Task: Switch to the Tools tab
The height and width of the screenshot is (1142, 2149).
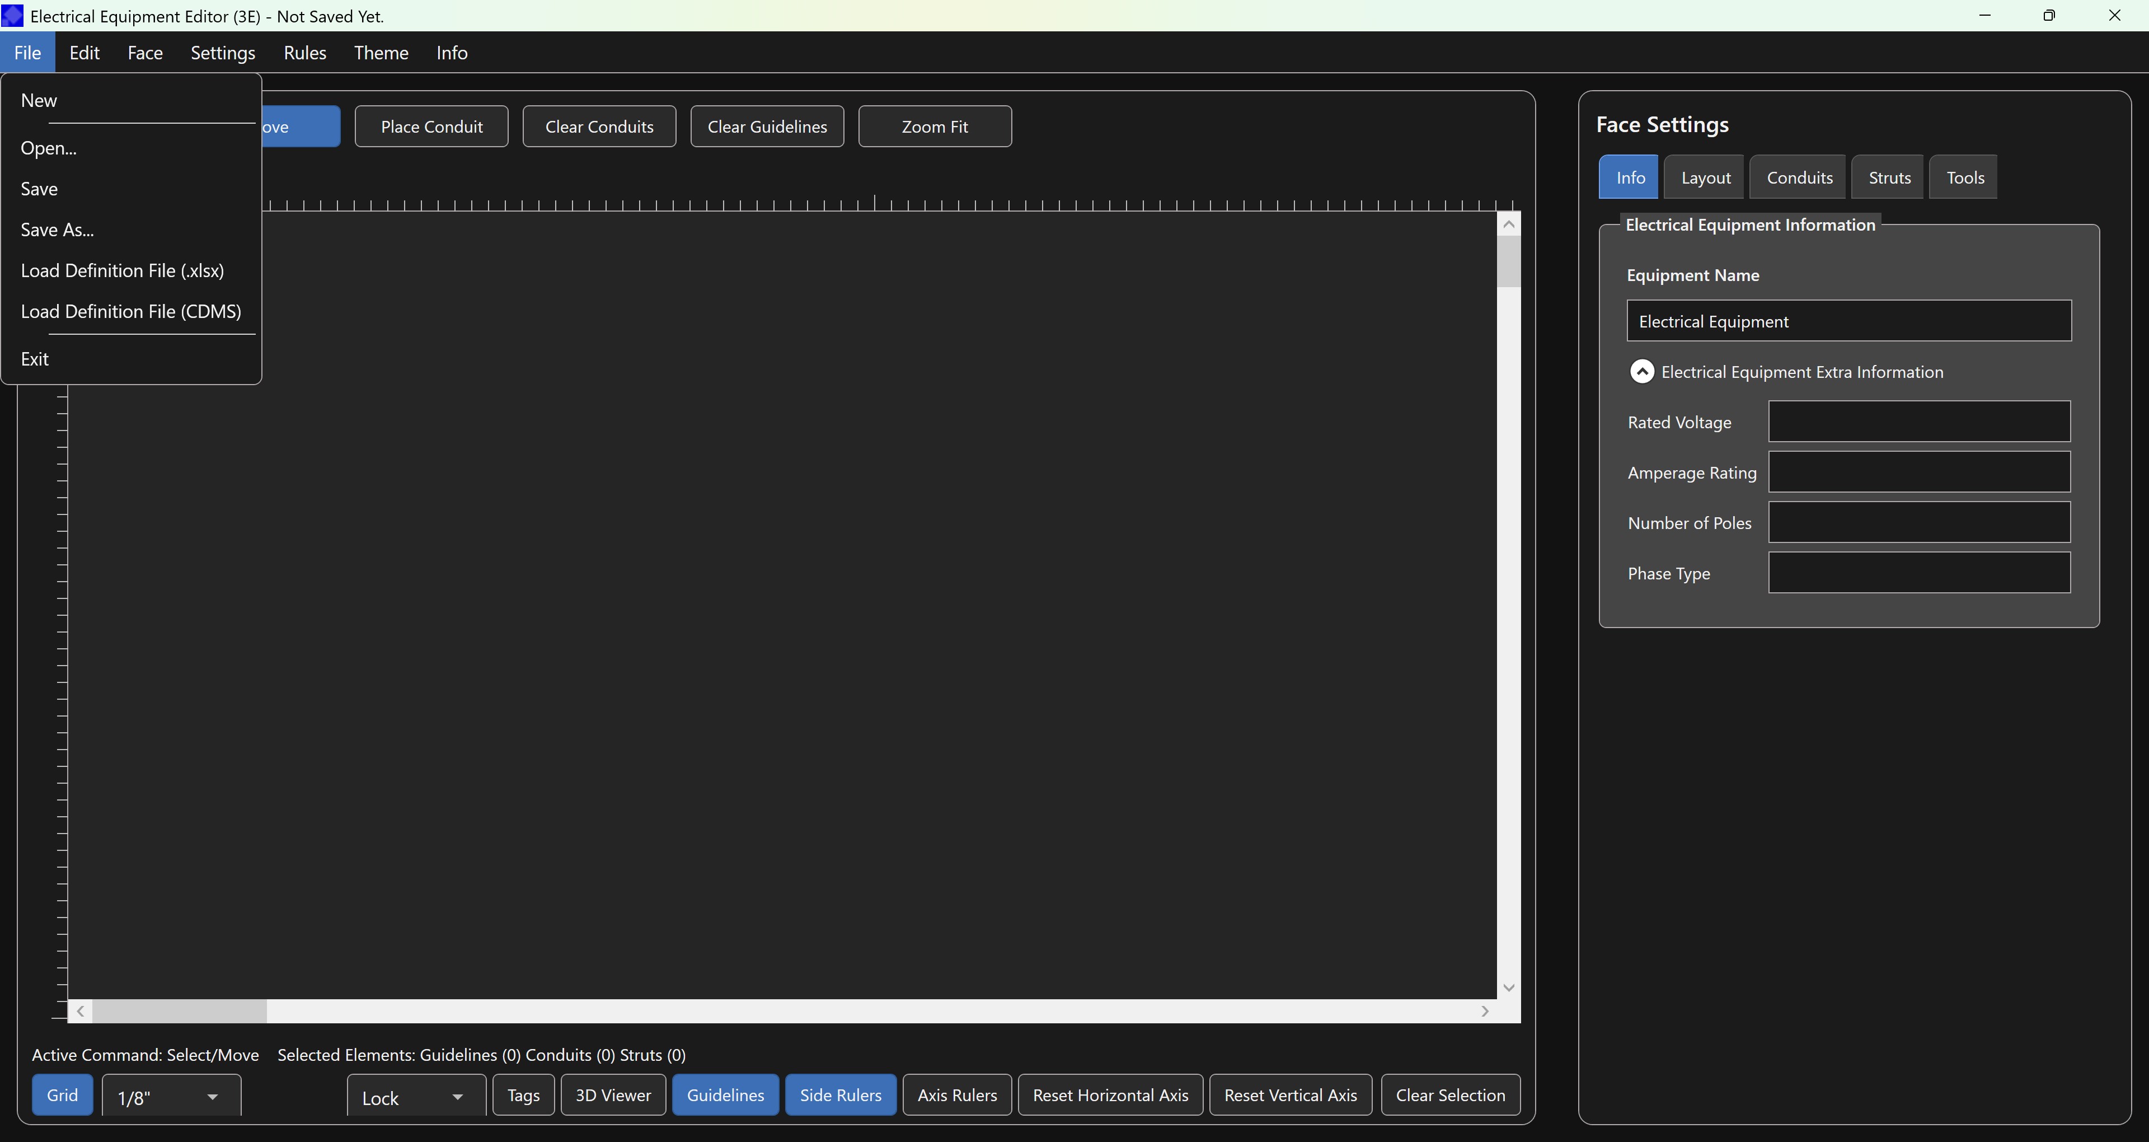Action: point(1964,177)
